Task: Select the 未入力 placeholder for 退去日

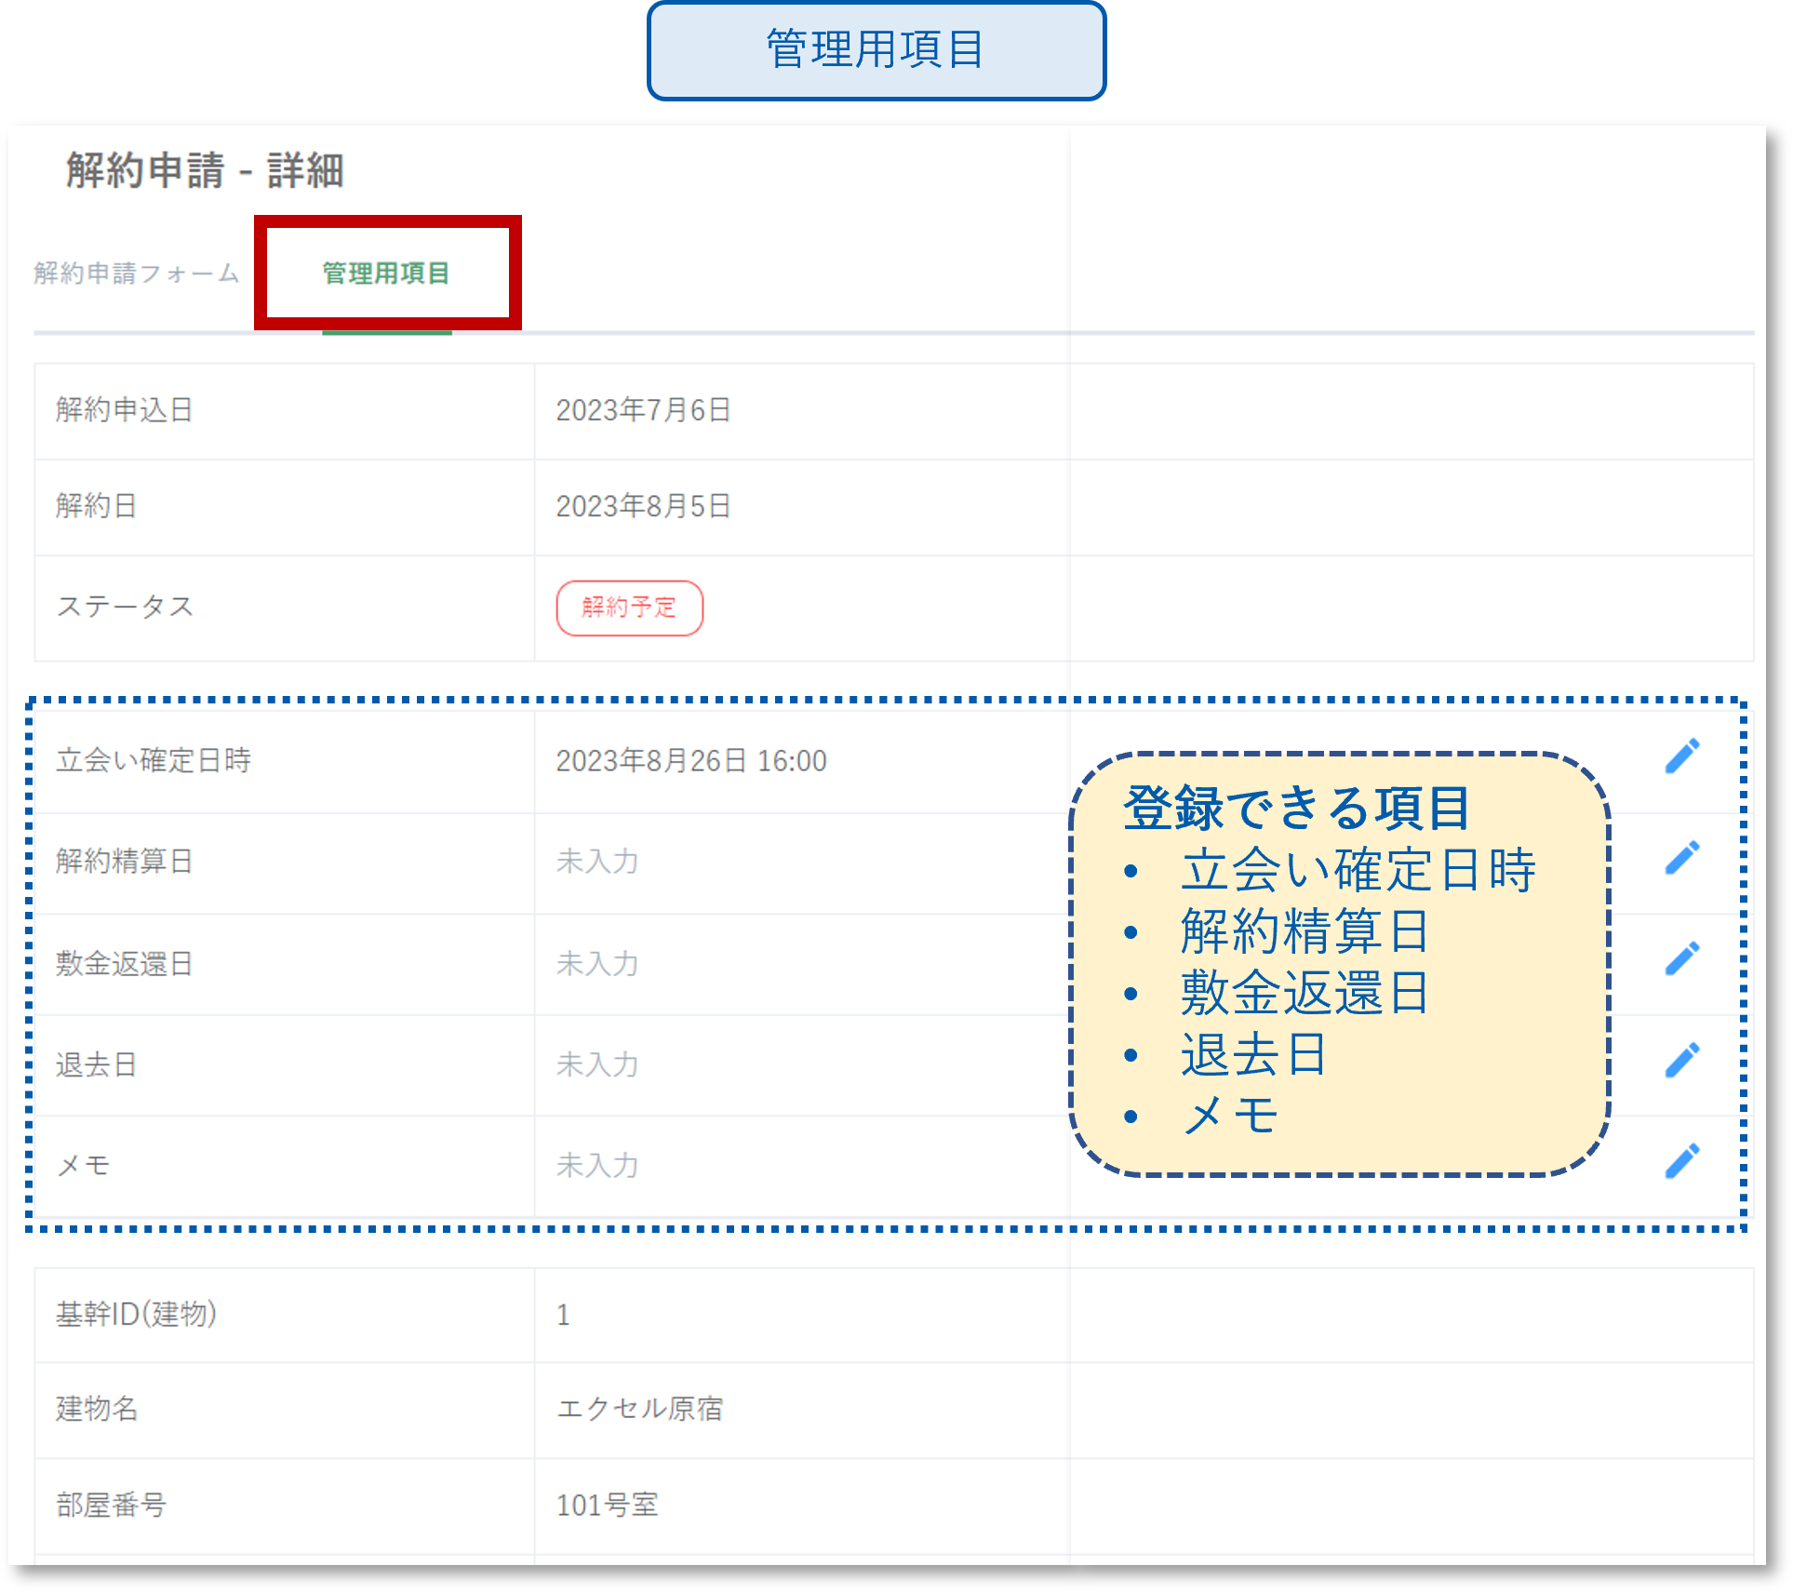Action: click(x=597, y=1064)
